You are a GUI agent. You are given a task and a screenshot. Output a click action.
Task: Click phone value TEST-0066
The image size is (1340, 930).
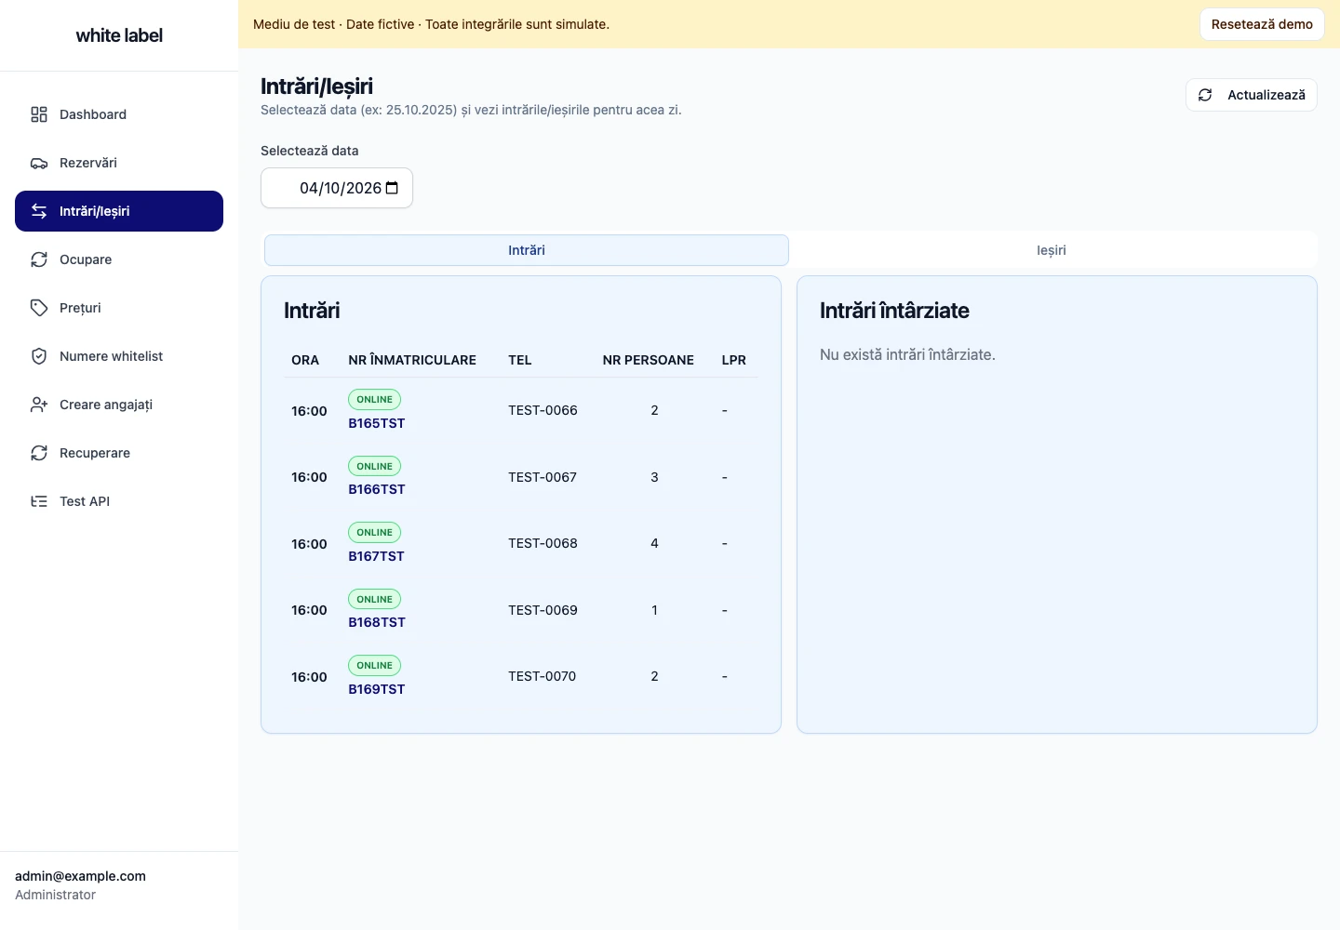[543, 410]
